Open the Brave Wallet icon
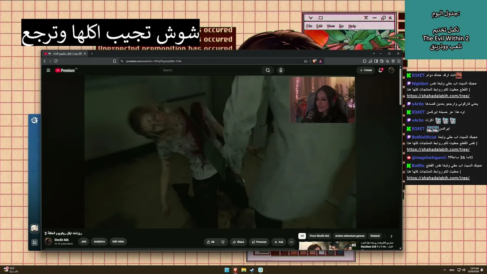Viewport: 487px width, 274px height. pos(382,61)
